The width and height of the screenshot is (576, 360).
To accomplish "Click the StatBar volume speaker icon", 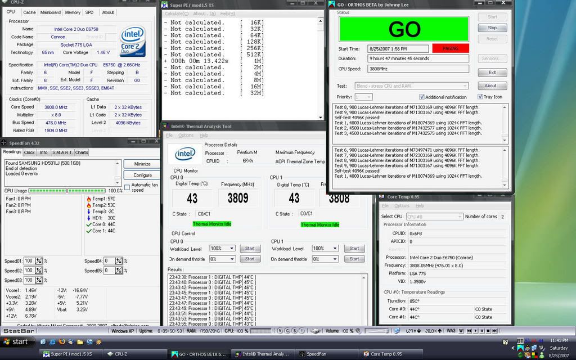I will tap(358, 331).
